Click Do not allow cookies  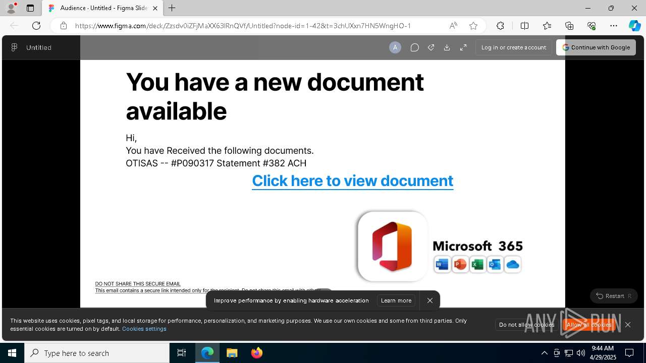[527, 325]
